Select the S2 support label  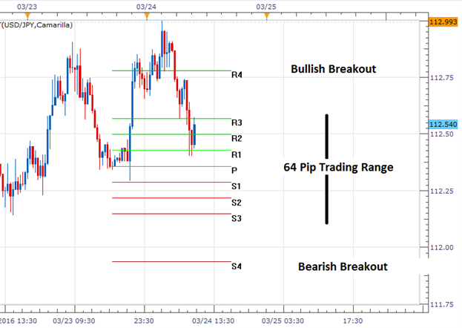pyautogui.click(x=237, y=203)
